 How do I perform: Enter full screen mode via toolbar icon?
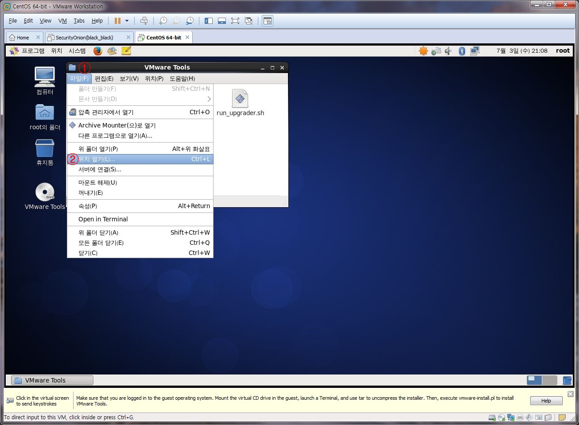[x=235, y=21]
